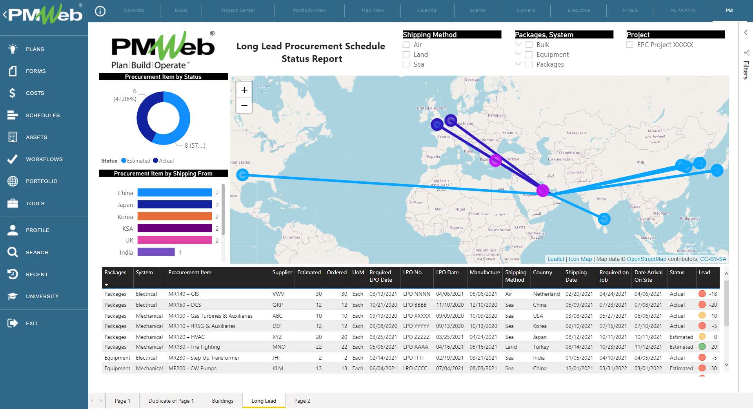Open the Duplicate of Page 1 tab
This screenshot has width=753, height=409.
click(171, 401)
